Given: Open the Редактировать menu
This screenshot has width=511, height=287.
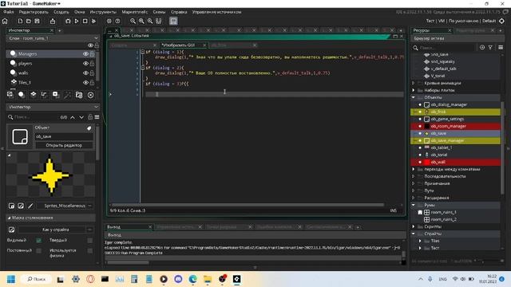Looking at the screenshot, I should click(x=34, y=12).
